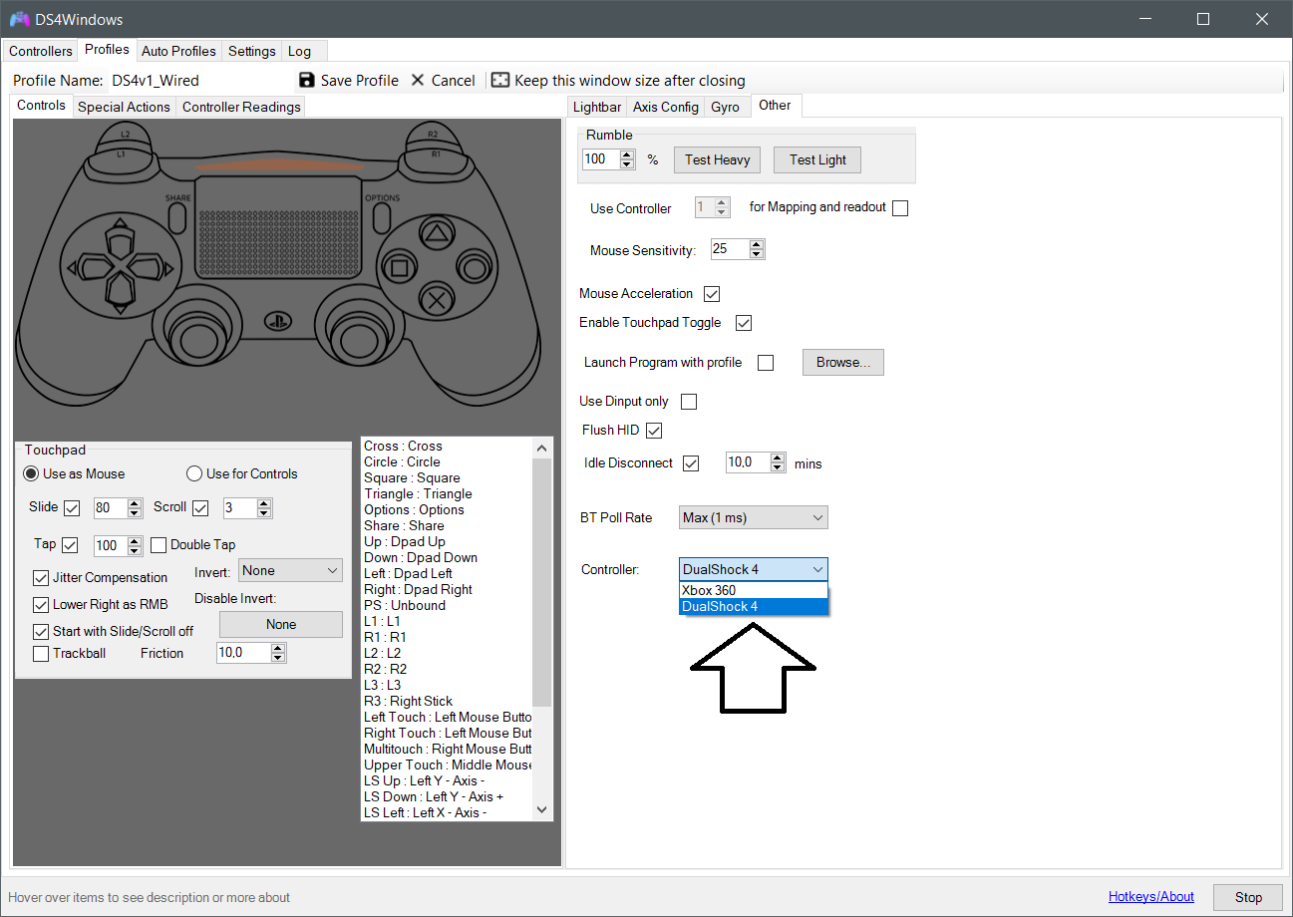Toggle Enable Touchpad Toggle checkbox
The image size is (1293, 917).
[743, 323]
